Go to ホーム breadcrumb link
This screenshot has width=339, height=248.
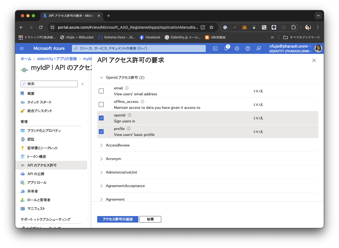tap(26, 59)
